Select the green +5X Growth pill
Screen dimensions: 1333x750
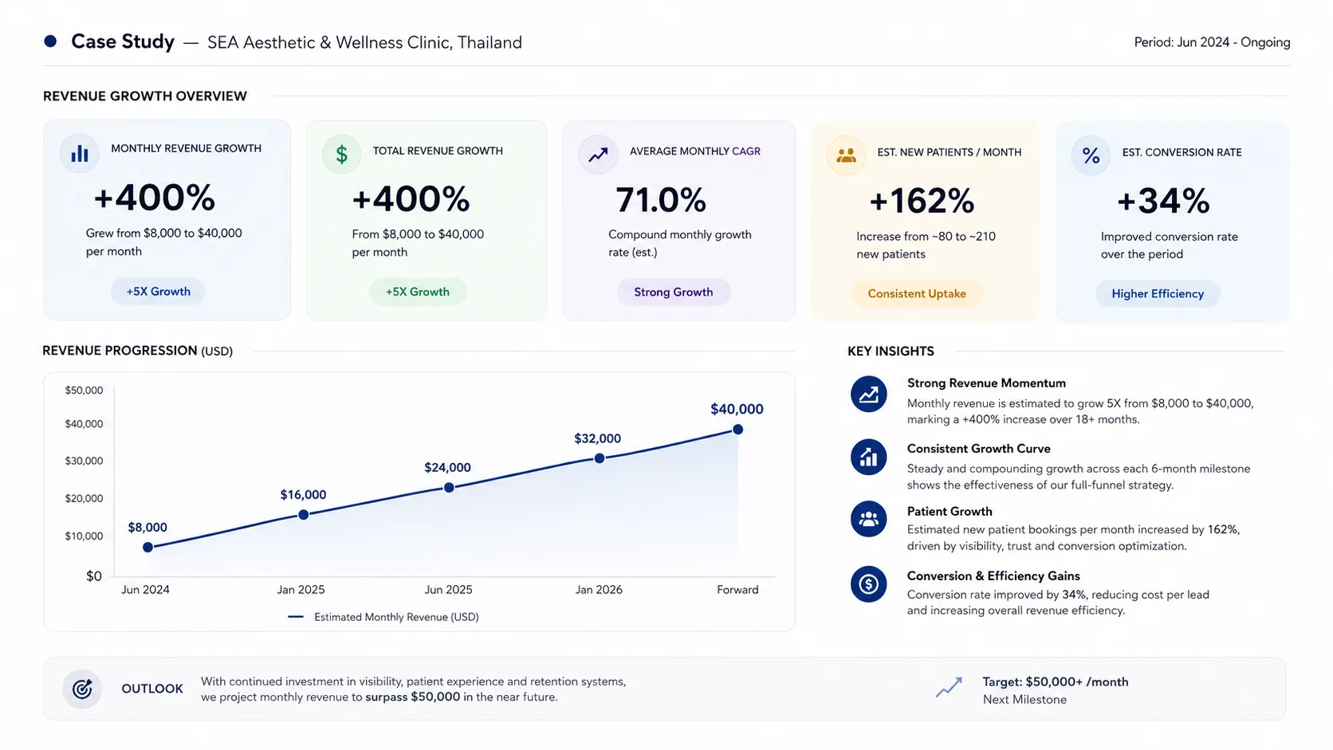click(418, 292)
